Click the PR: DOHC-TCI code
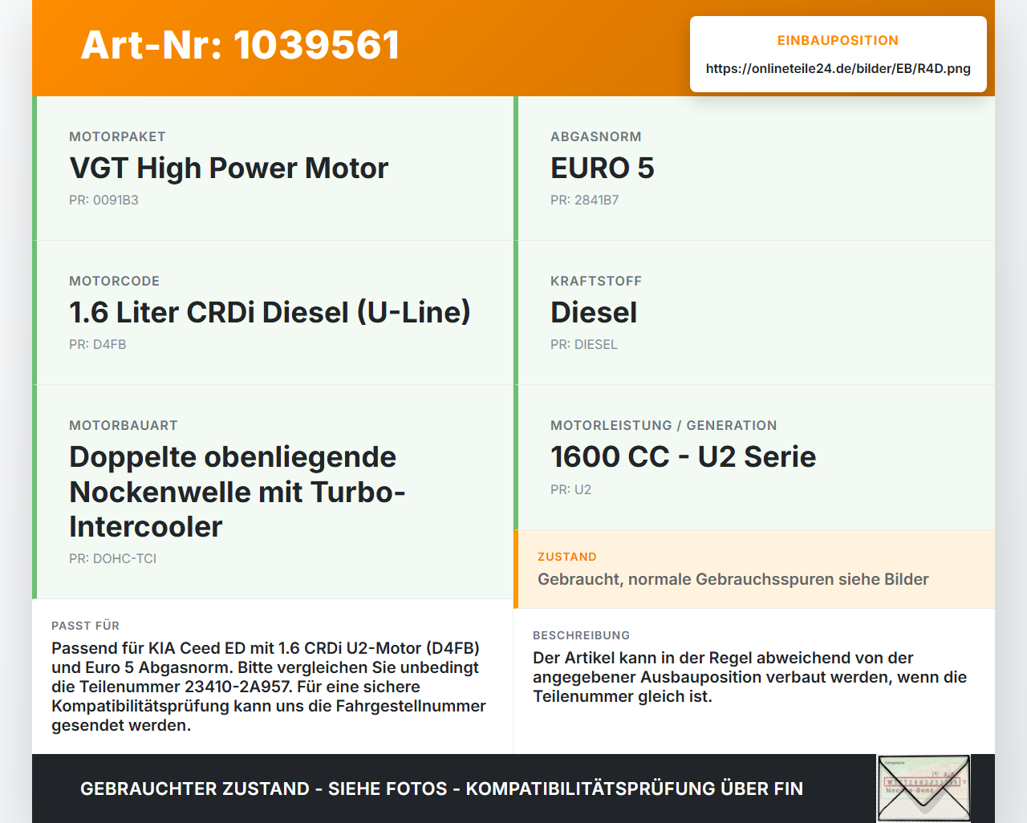 (x=112, y=558)
